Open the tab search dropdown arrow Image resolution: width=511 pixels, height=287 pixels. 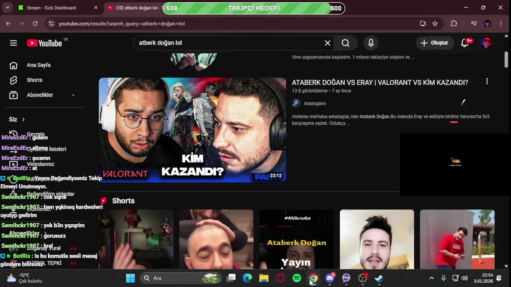[7, 8]
